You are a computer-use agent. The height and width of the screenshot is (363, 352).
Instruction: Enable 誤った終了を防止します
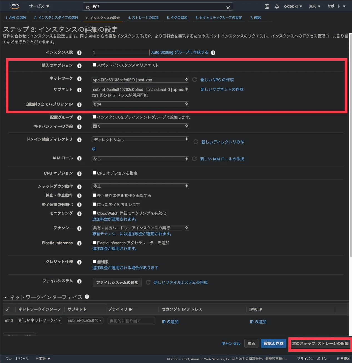pos(94,204)
